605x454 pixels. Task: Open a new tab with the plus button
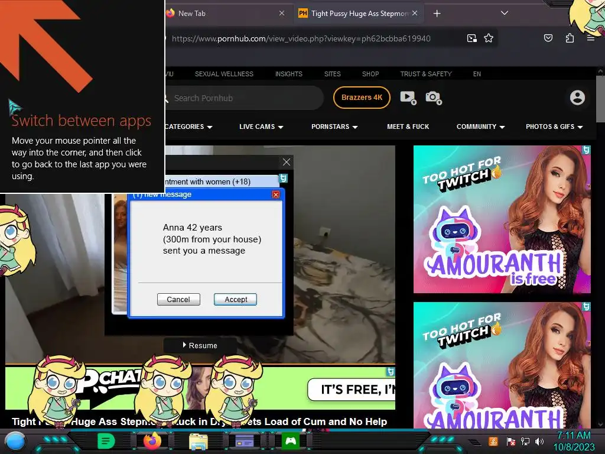pyautogui.click(x=437, y=14)
